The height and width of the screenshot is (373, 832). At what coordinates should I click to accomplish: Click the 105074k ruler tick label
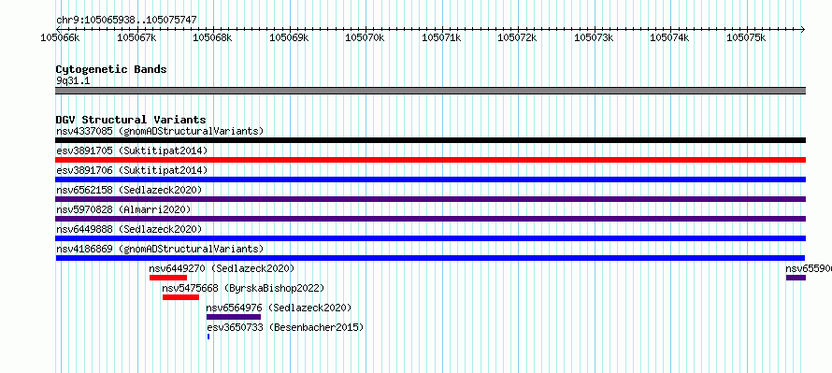coord(670,37)
